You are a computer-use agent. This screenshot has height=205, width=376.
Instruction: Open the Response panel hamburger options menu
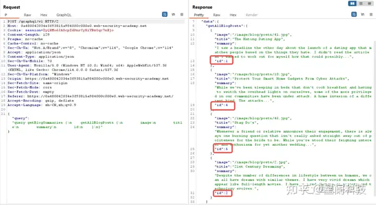click(371, 15)
